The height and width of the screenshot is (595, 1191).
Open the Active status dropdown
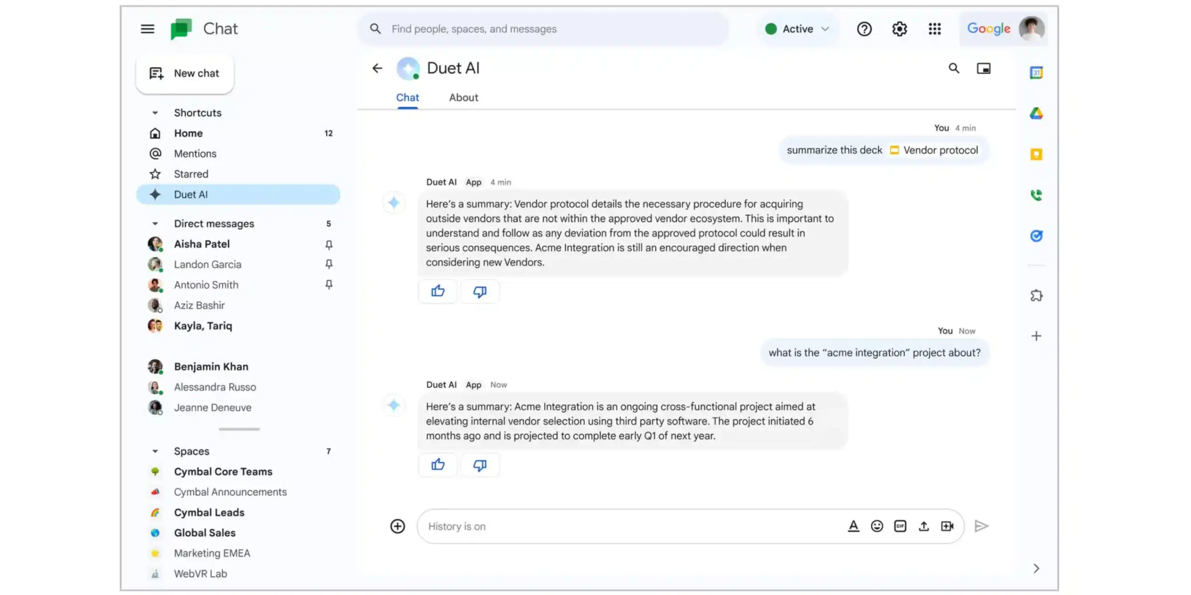point(797,29)
